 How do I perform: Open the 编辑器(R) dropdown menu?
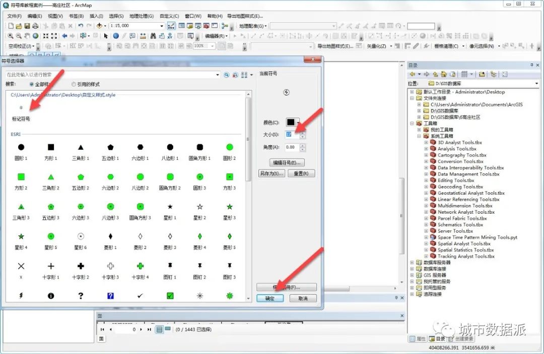217,36
